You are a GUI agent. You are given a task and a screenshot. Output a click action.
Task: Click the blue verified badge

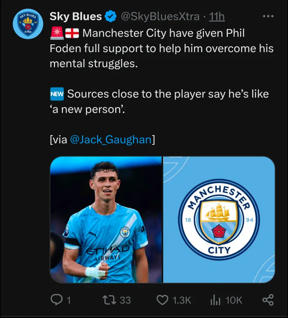[110, 17]
